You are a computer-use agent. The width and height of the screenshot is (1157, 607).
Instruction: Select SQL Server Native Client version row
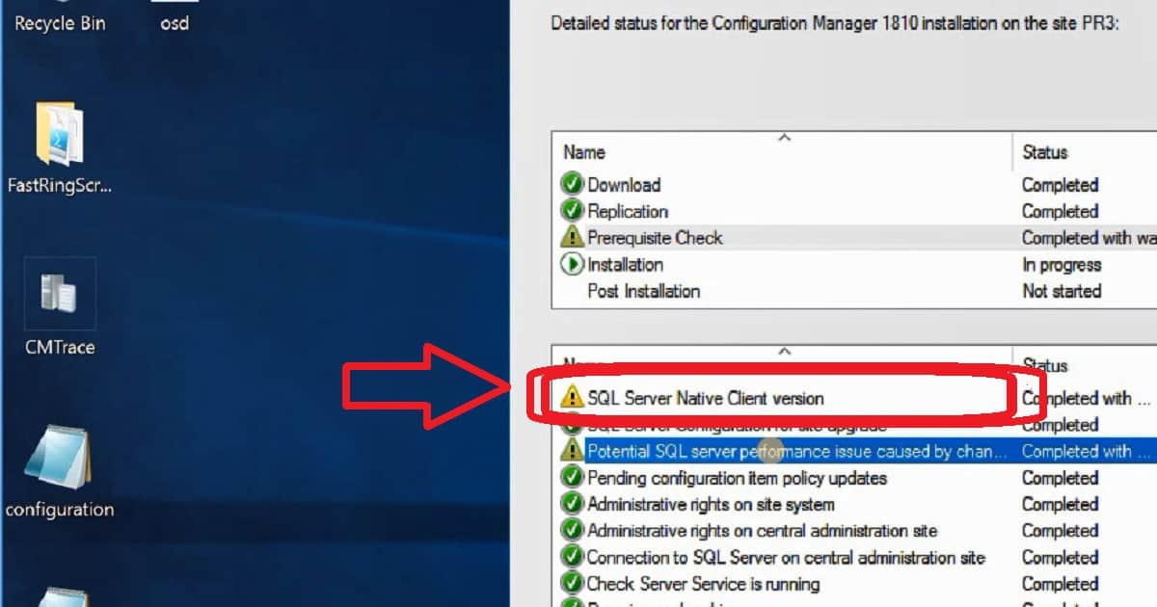(x=854, y=397)
